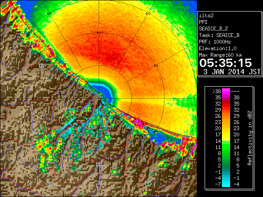Click the dark red peak reflectivity core offshore

point(111,56)
